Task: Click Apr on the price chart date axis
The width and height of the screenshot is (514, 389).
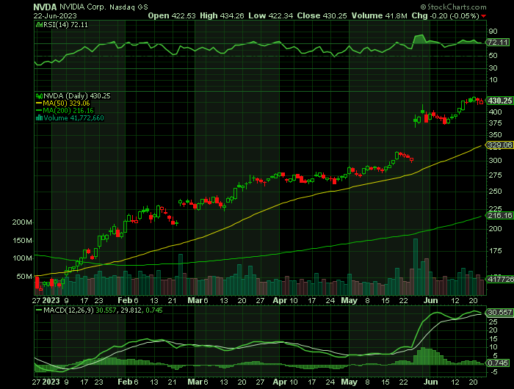Action: [280, 300]
